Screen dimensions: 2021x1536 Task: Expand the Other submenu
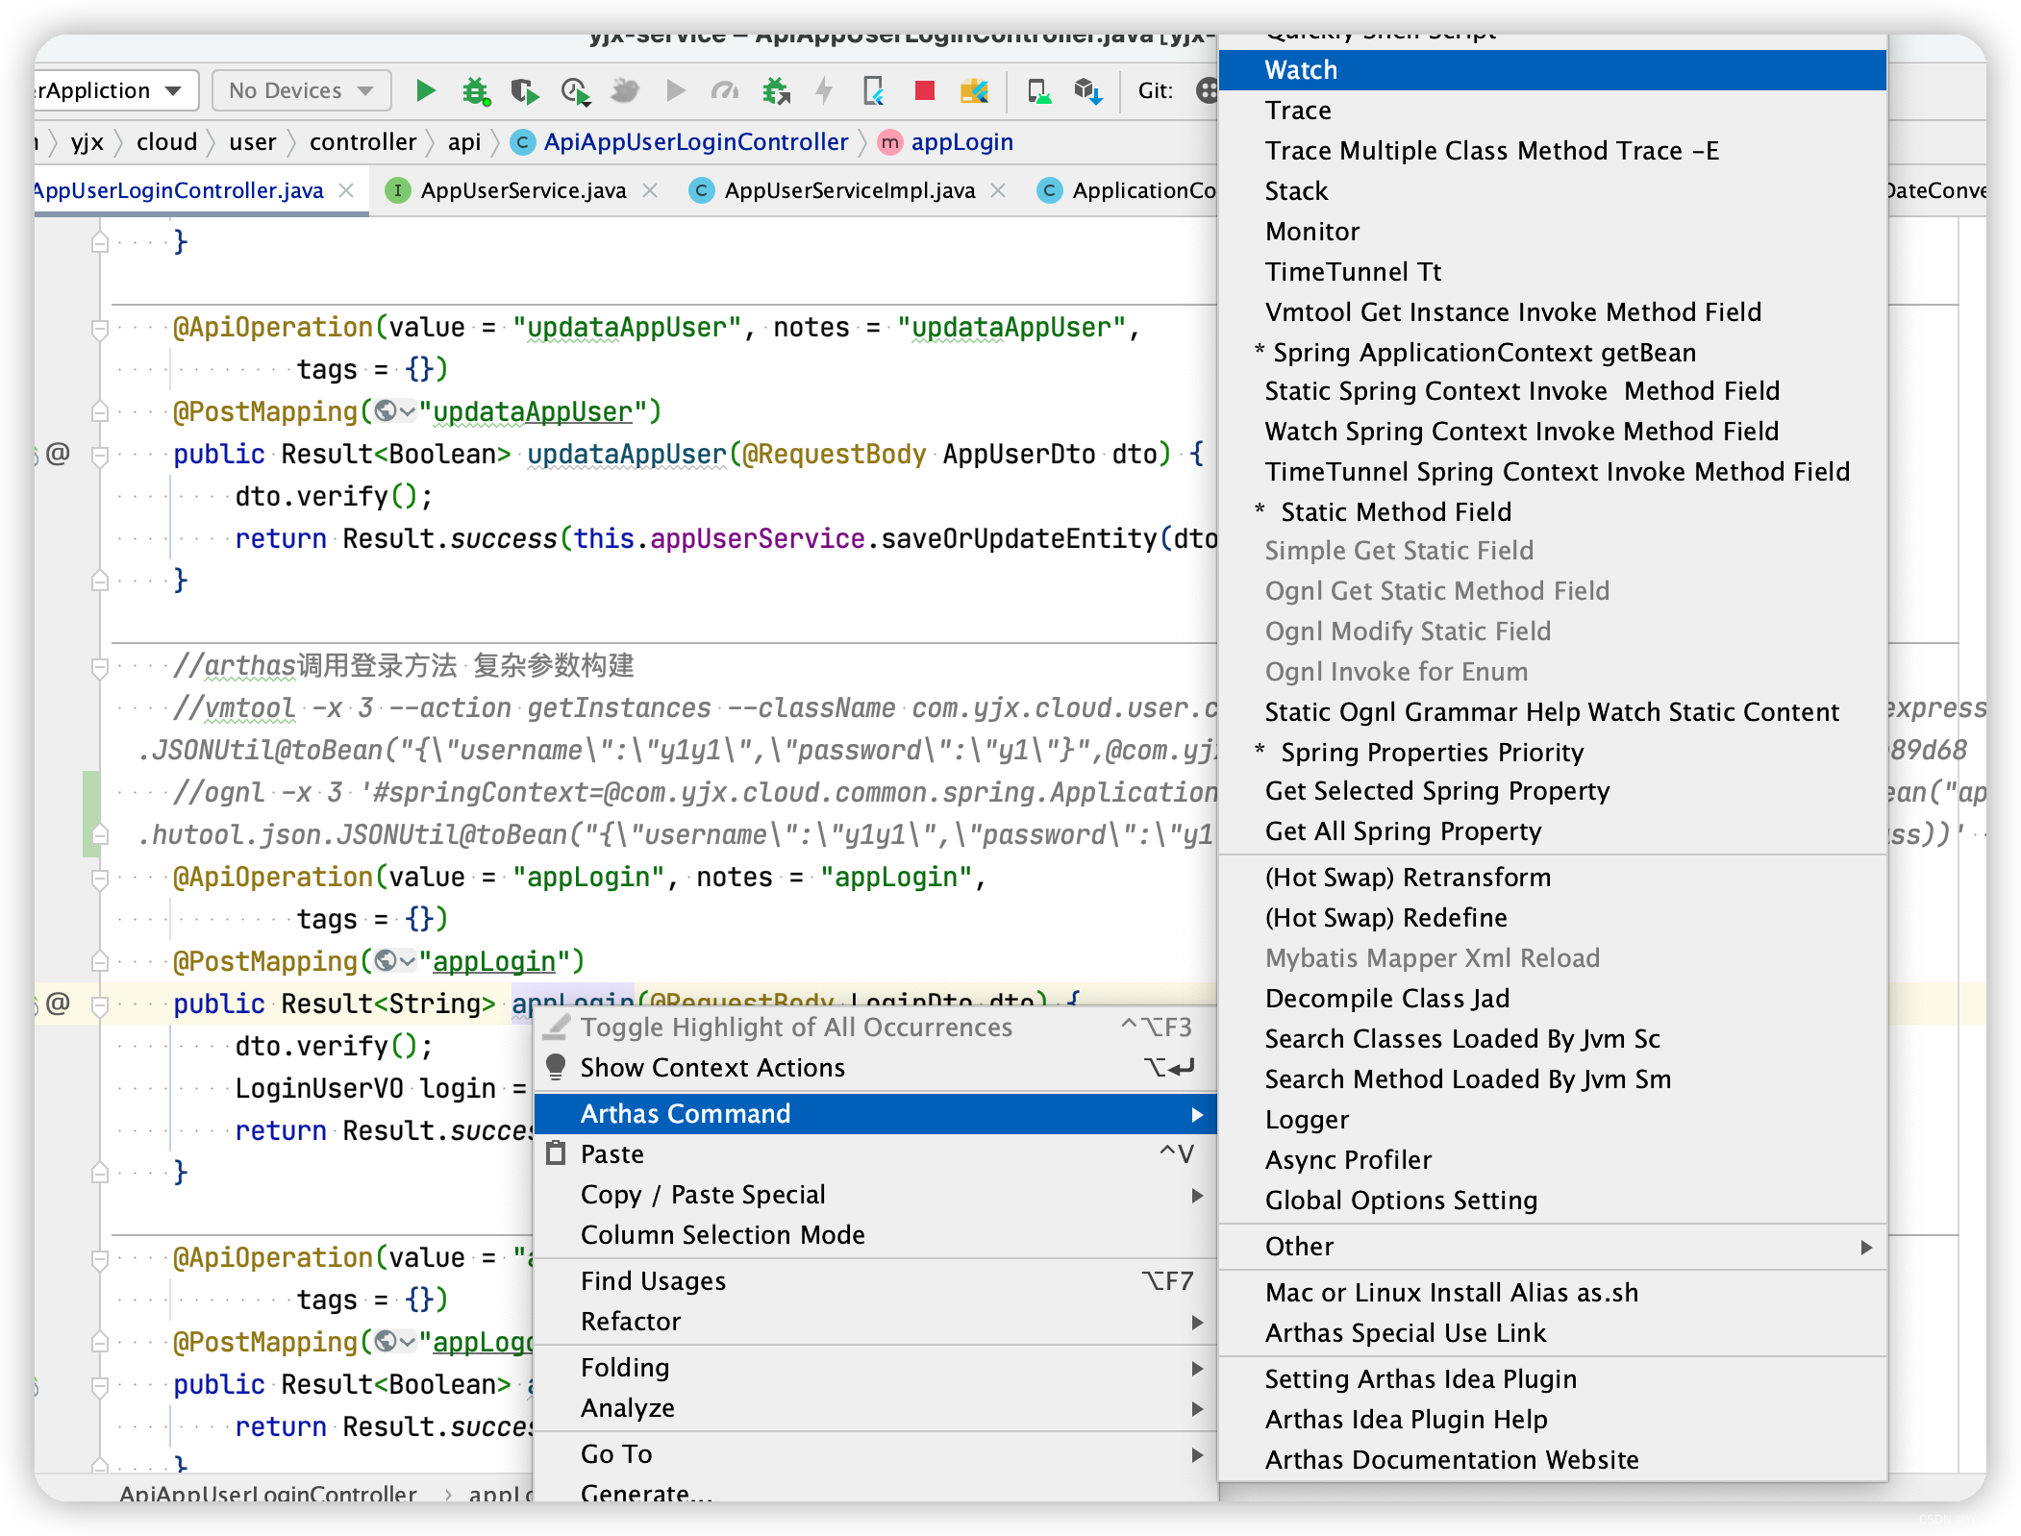point(1552,1247)
